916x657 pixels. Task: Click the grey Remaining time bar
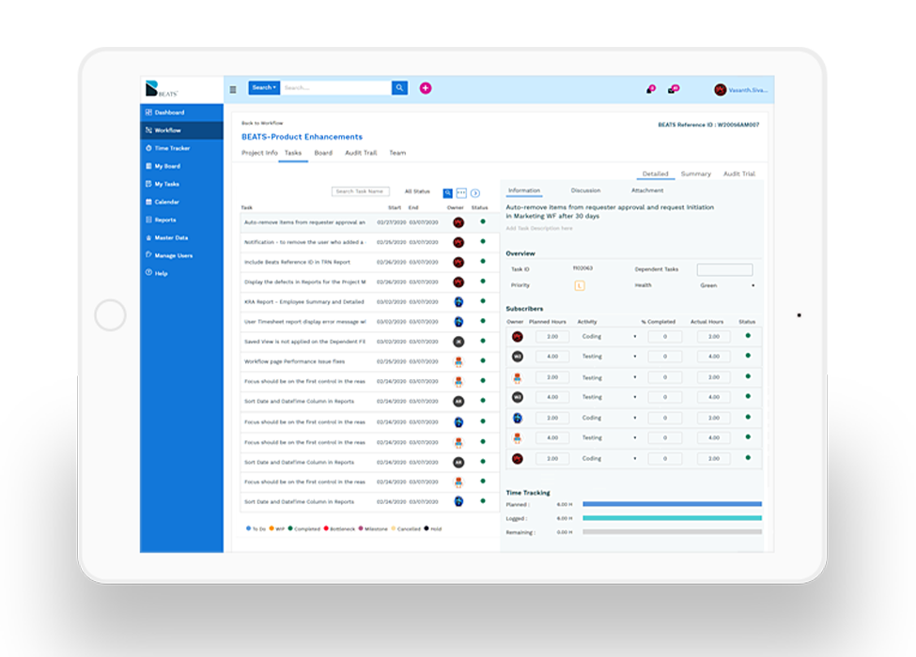click(673, 532)
